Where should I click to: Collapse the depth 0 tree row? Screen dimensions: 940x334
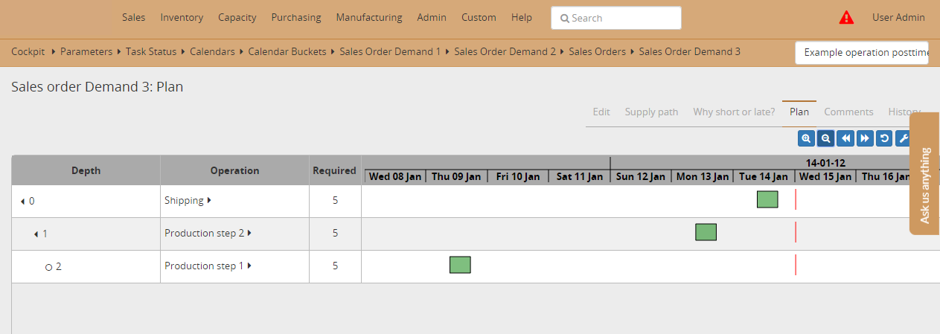(x=22, y=202)
